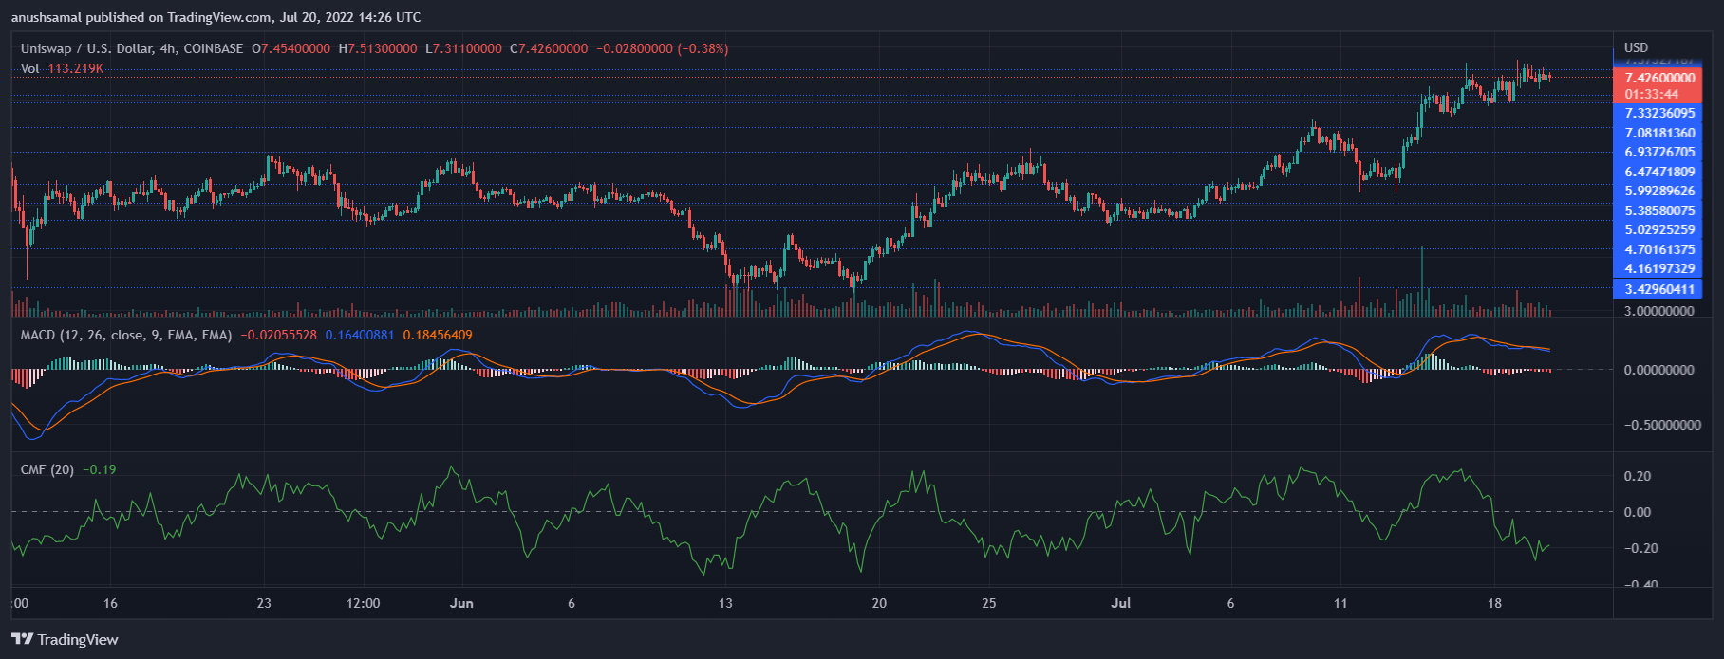This screenshot has height=659, width=1724.
Task: Click the 4.16197329 horizontal level label
Action: (1658, 268)
